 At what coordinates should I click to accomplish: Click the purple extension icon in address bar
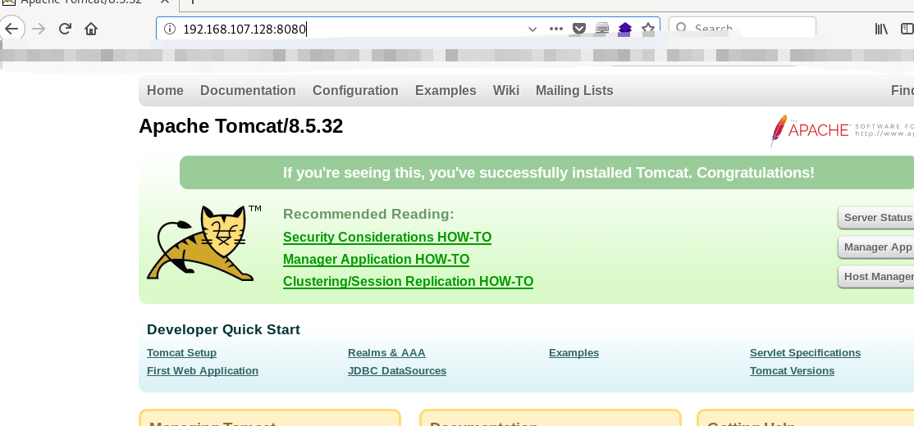[624, 29]
